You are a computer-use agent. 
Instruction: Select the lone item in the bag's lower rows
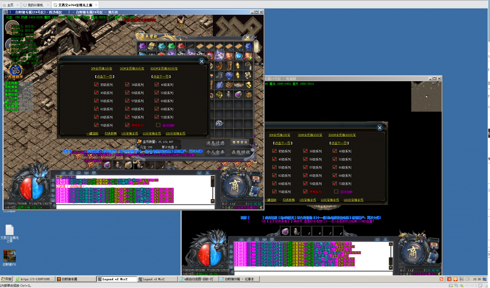(x=219, y=123)
